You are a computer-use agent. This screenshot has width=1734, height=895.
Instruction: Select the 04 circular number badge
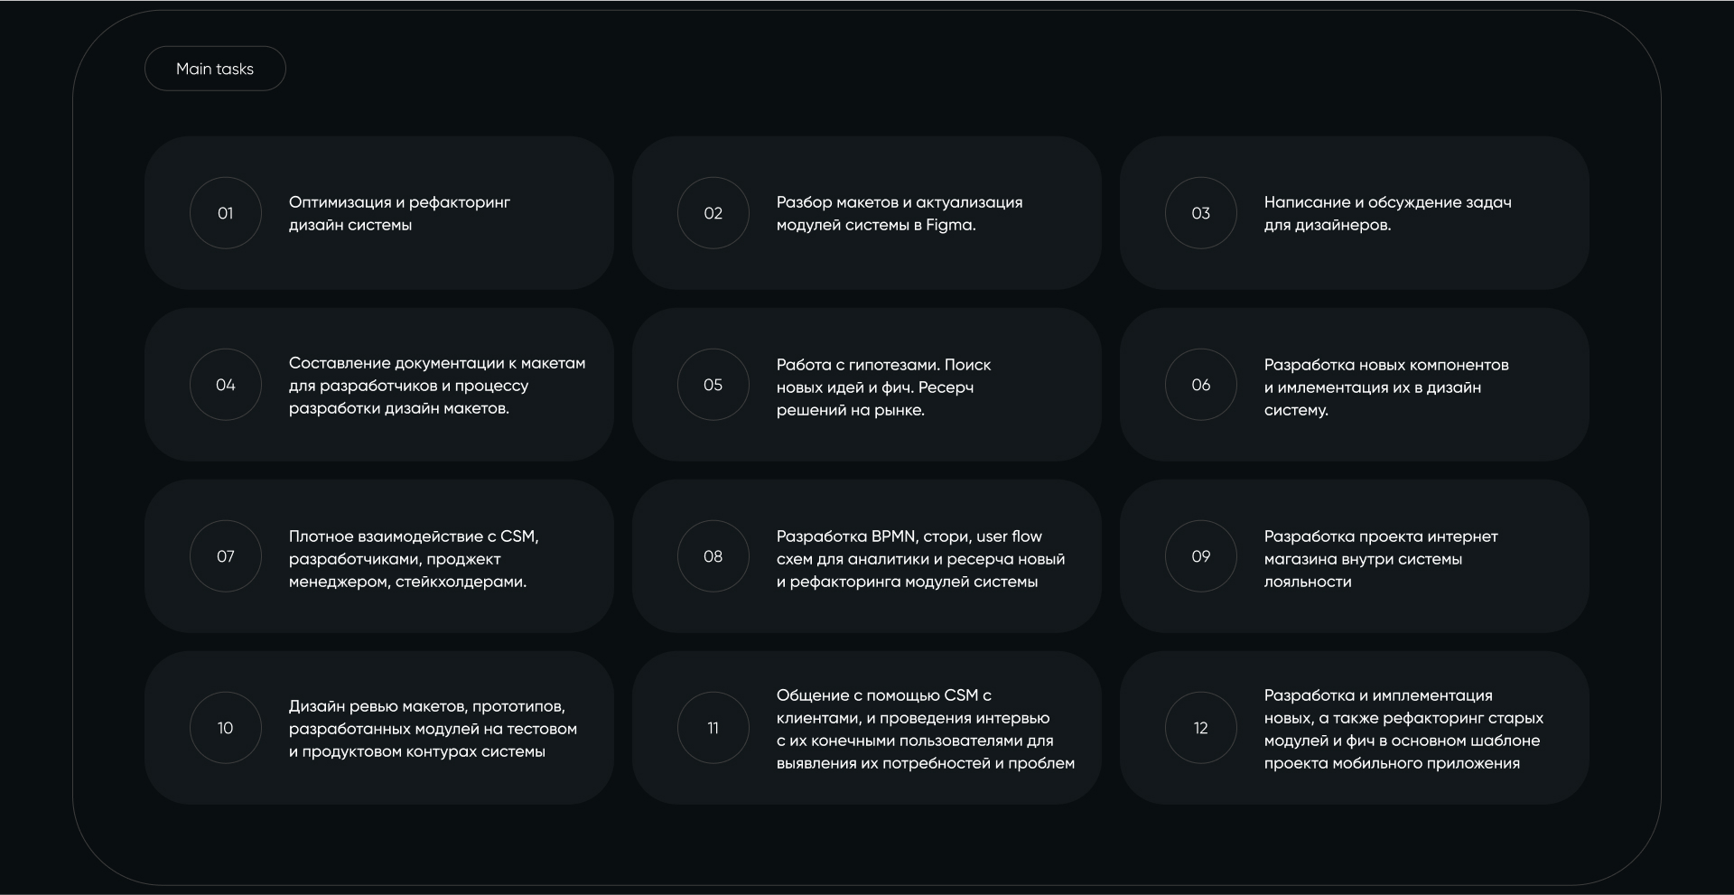(226, 385)
